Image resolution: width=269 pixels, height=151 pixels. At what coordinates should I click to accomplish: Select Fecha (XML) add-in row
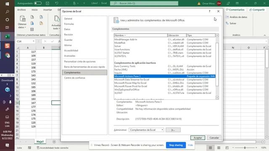click(x=164, y=70)
